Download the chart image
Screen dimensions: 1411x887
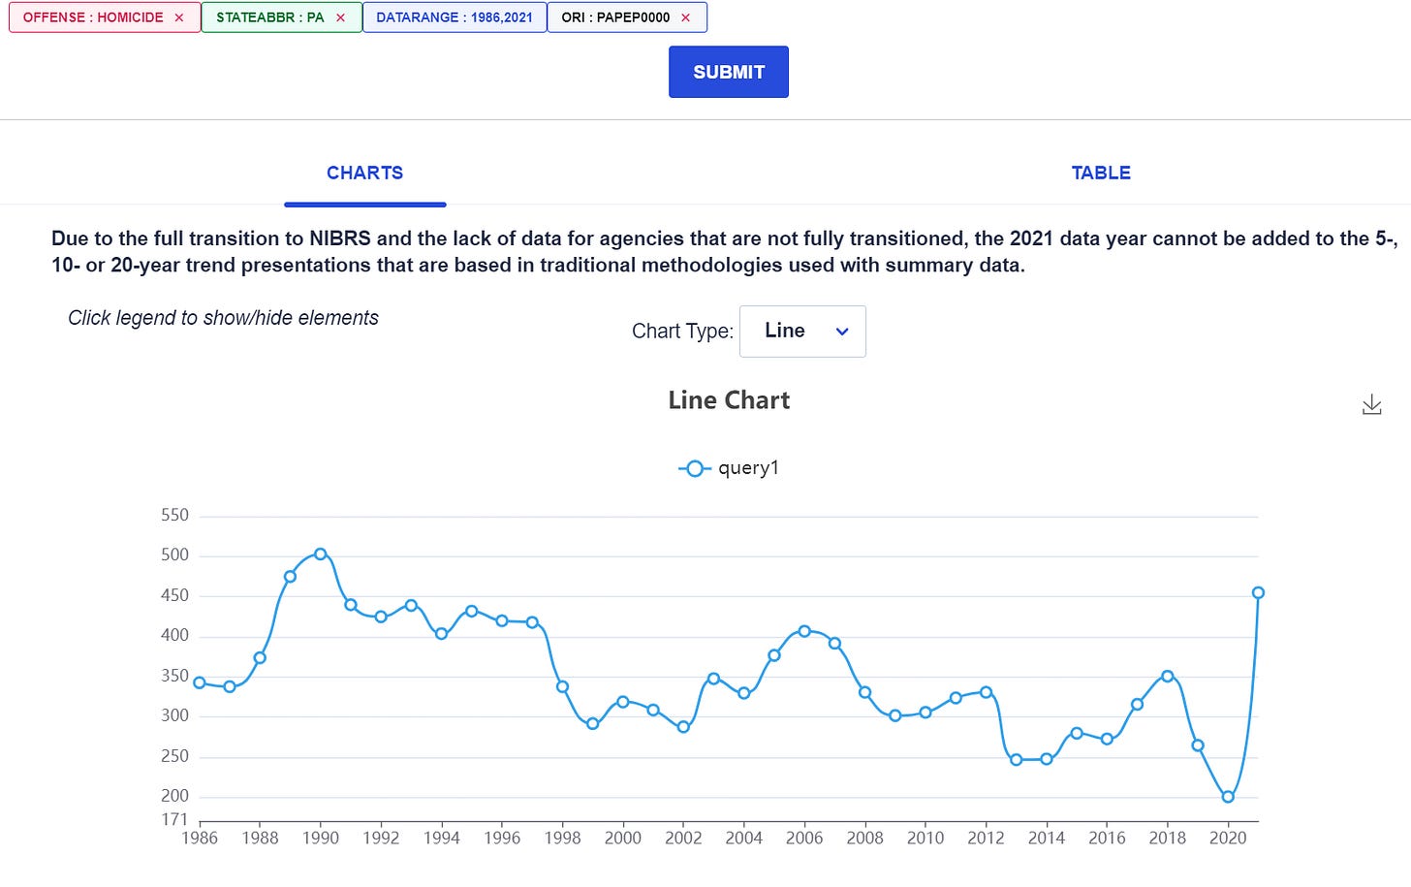pos(1371,404)
